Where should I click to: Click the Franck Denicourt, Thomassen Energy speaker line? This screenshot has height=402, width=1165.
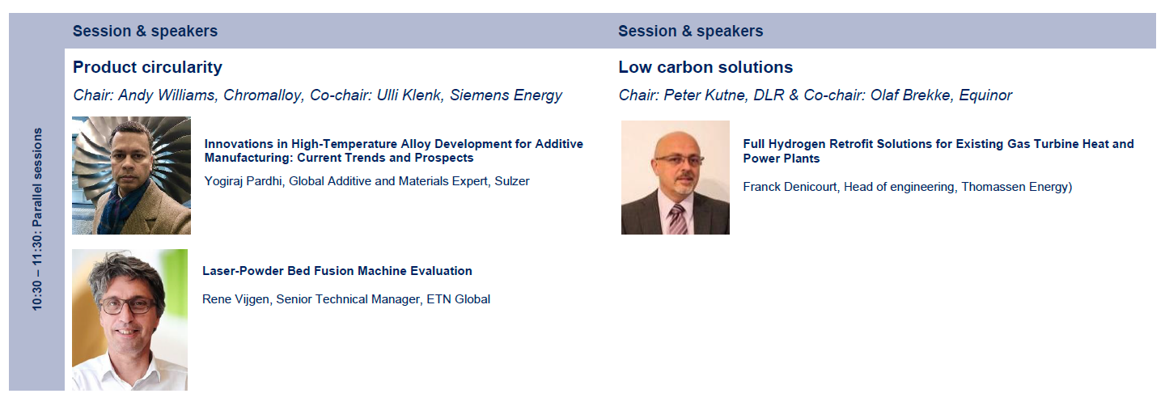[907, 187]
